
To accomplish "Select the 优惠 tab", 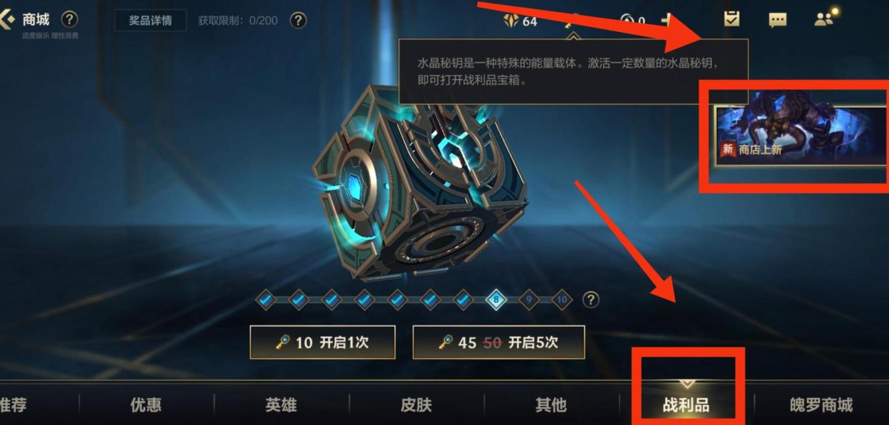I will click(x=146, y=405).
